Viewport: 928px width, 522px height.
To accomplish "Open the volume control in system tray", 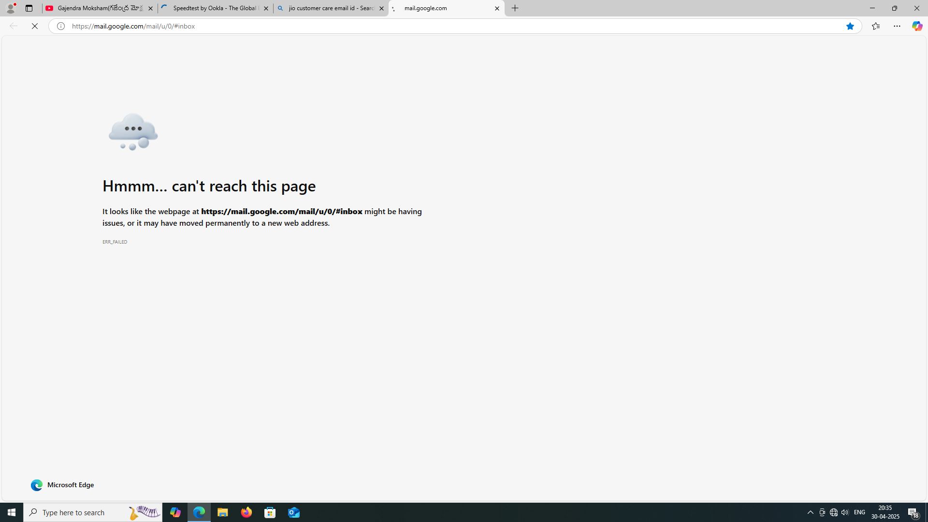I will click(x=845, y=512).
